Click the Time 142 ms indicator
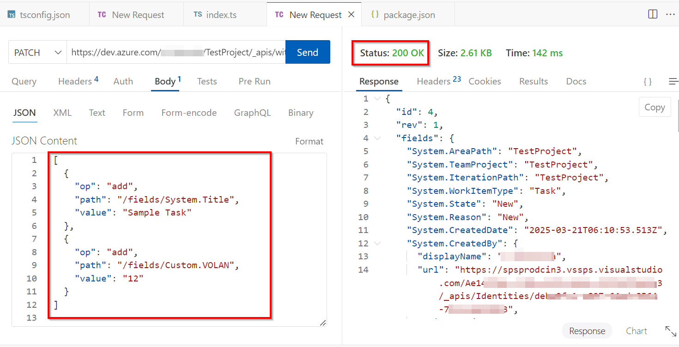This screenshot has height=347, width=679. [x=534, y=53]
